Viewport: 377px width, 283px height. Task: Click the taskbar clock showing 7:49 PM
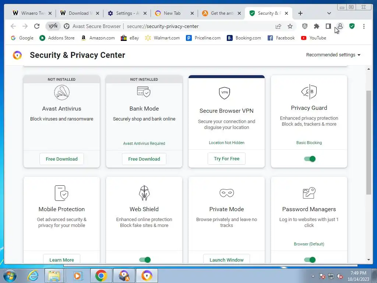coord(358,276)
